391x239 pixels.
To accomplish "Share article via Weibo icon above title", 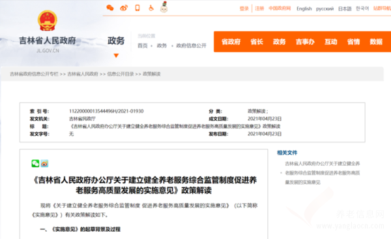I will [44, 163].
